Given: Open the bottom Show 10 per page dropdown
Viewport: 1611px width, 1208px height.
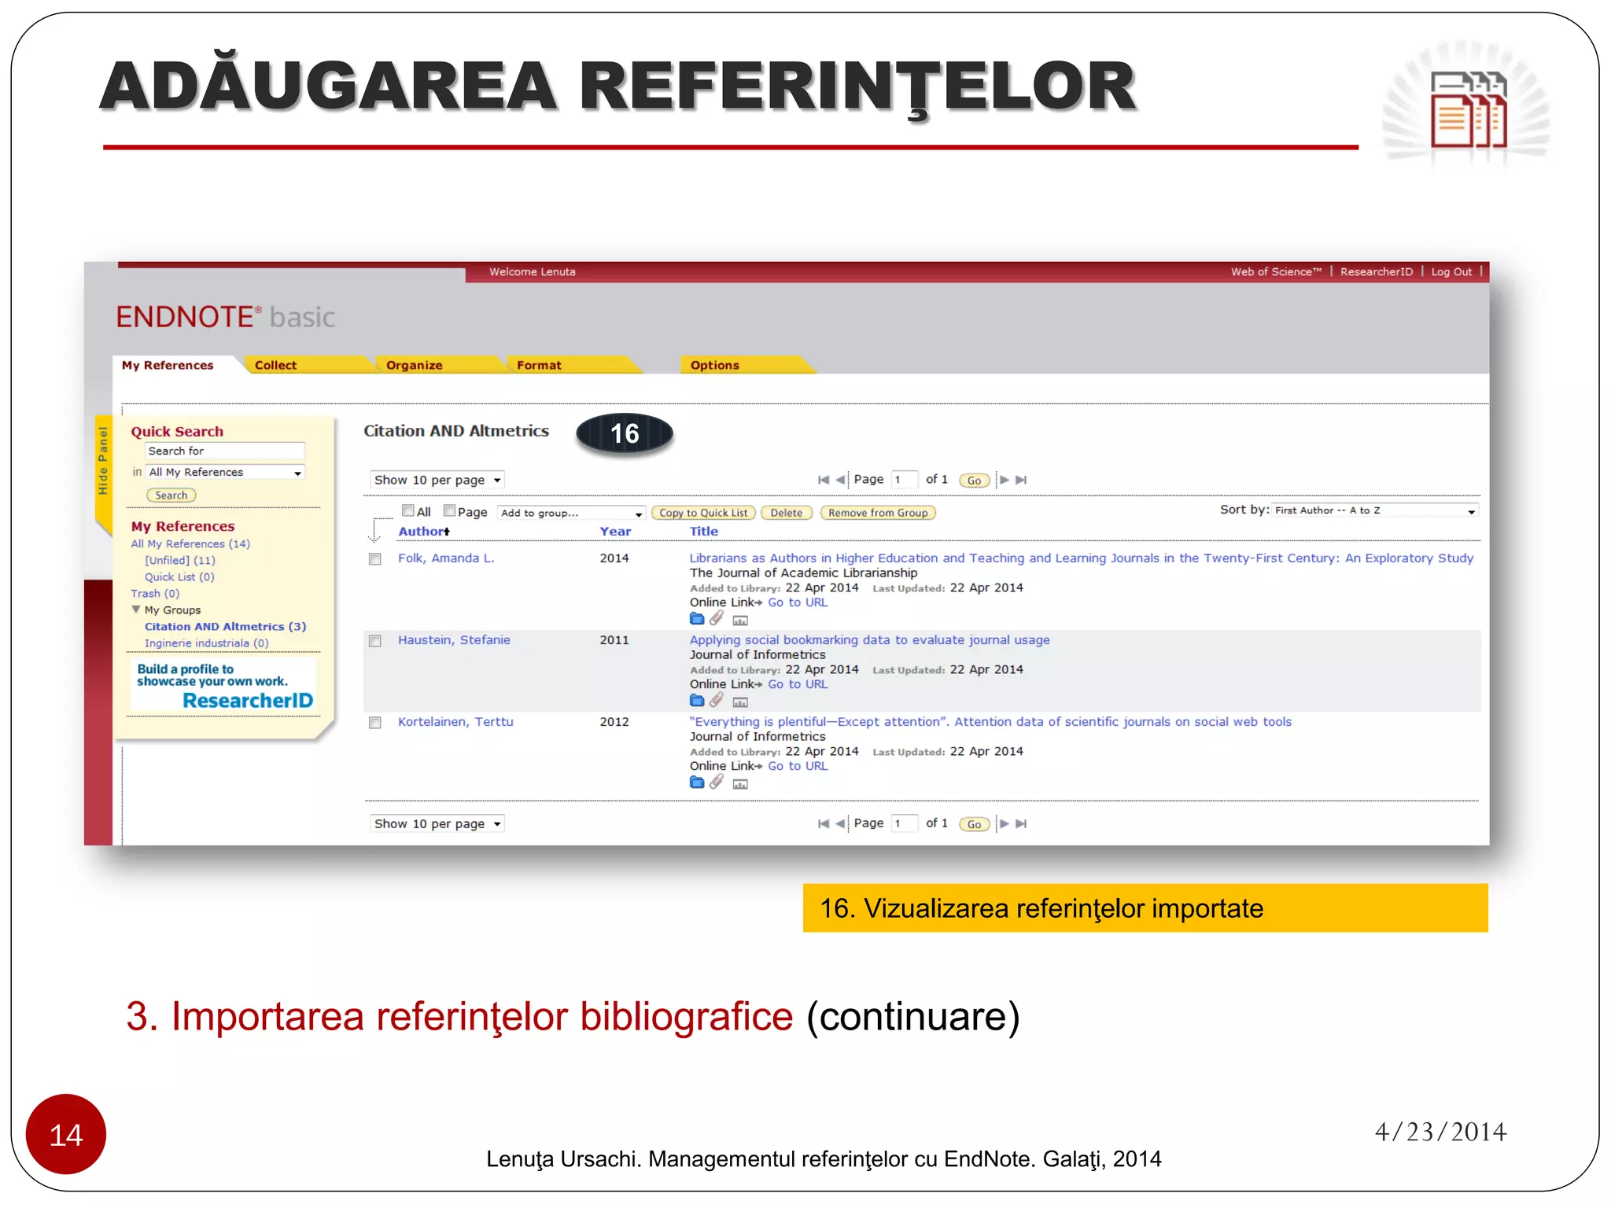Looking at the screenshot, I should [x=437, y=823].
